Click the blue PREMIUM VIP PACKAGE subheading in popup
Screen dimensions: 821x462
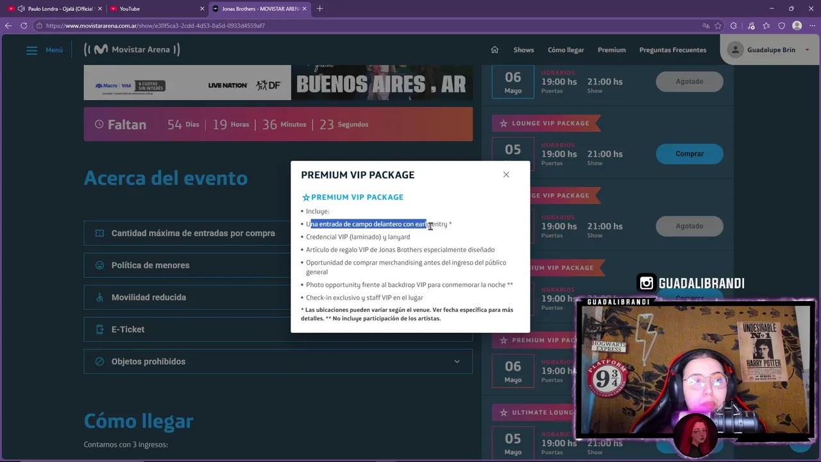tap(353, 197)
